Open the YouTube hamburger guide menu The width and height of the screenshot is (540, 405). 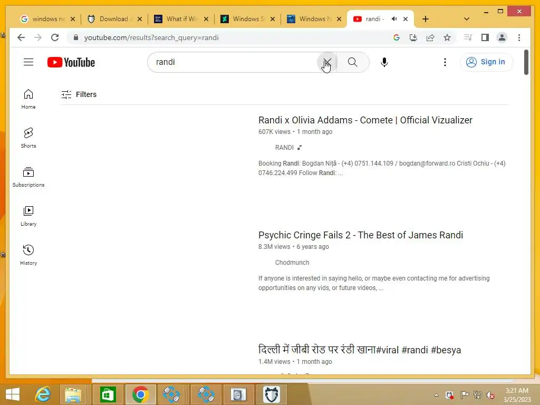[x=28, y=62]
